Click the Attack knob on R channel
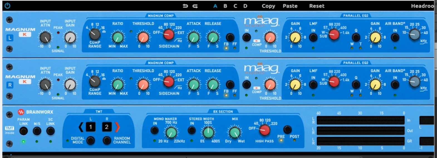 [194, 85]
